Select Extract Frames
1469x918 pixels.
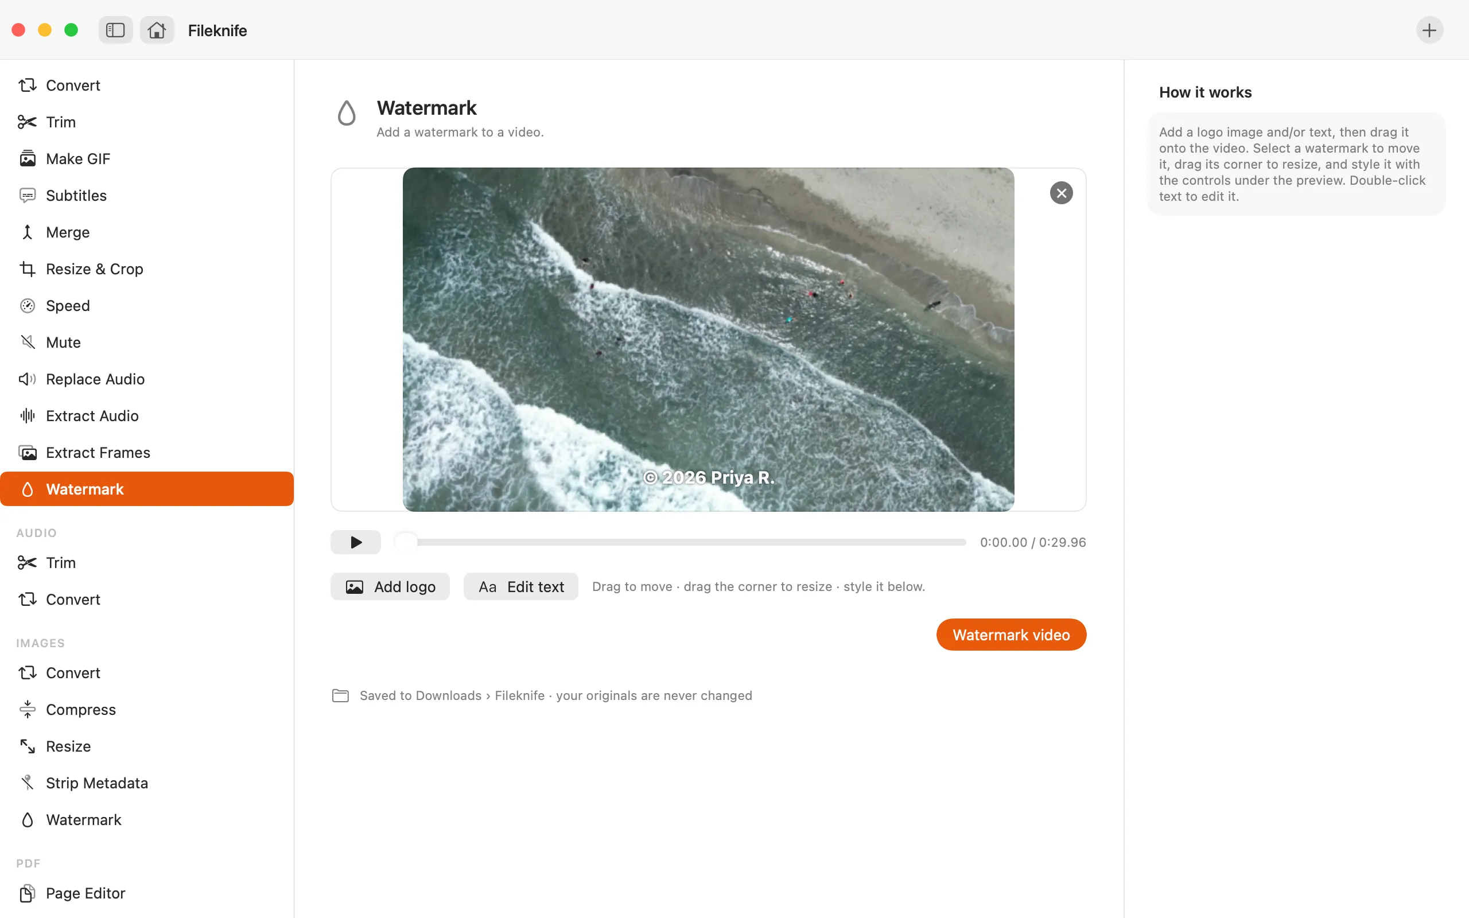(x=147, y=452)
